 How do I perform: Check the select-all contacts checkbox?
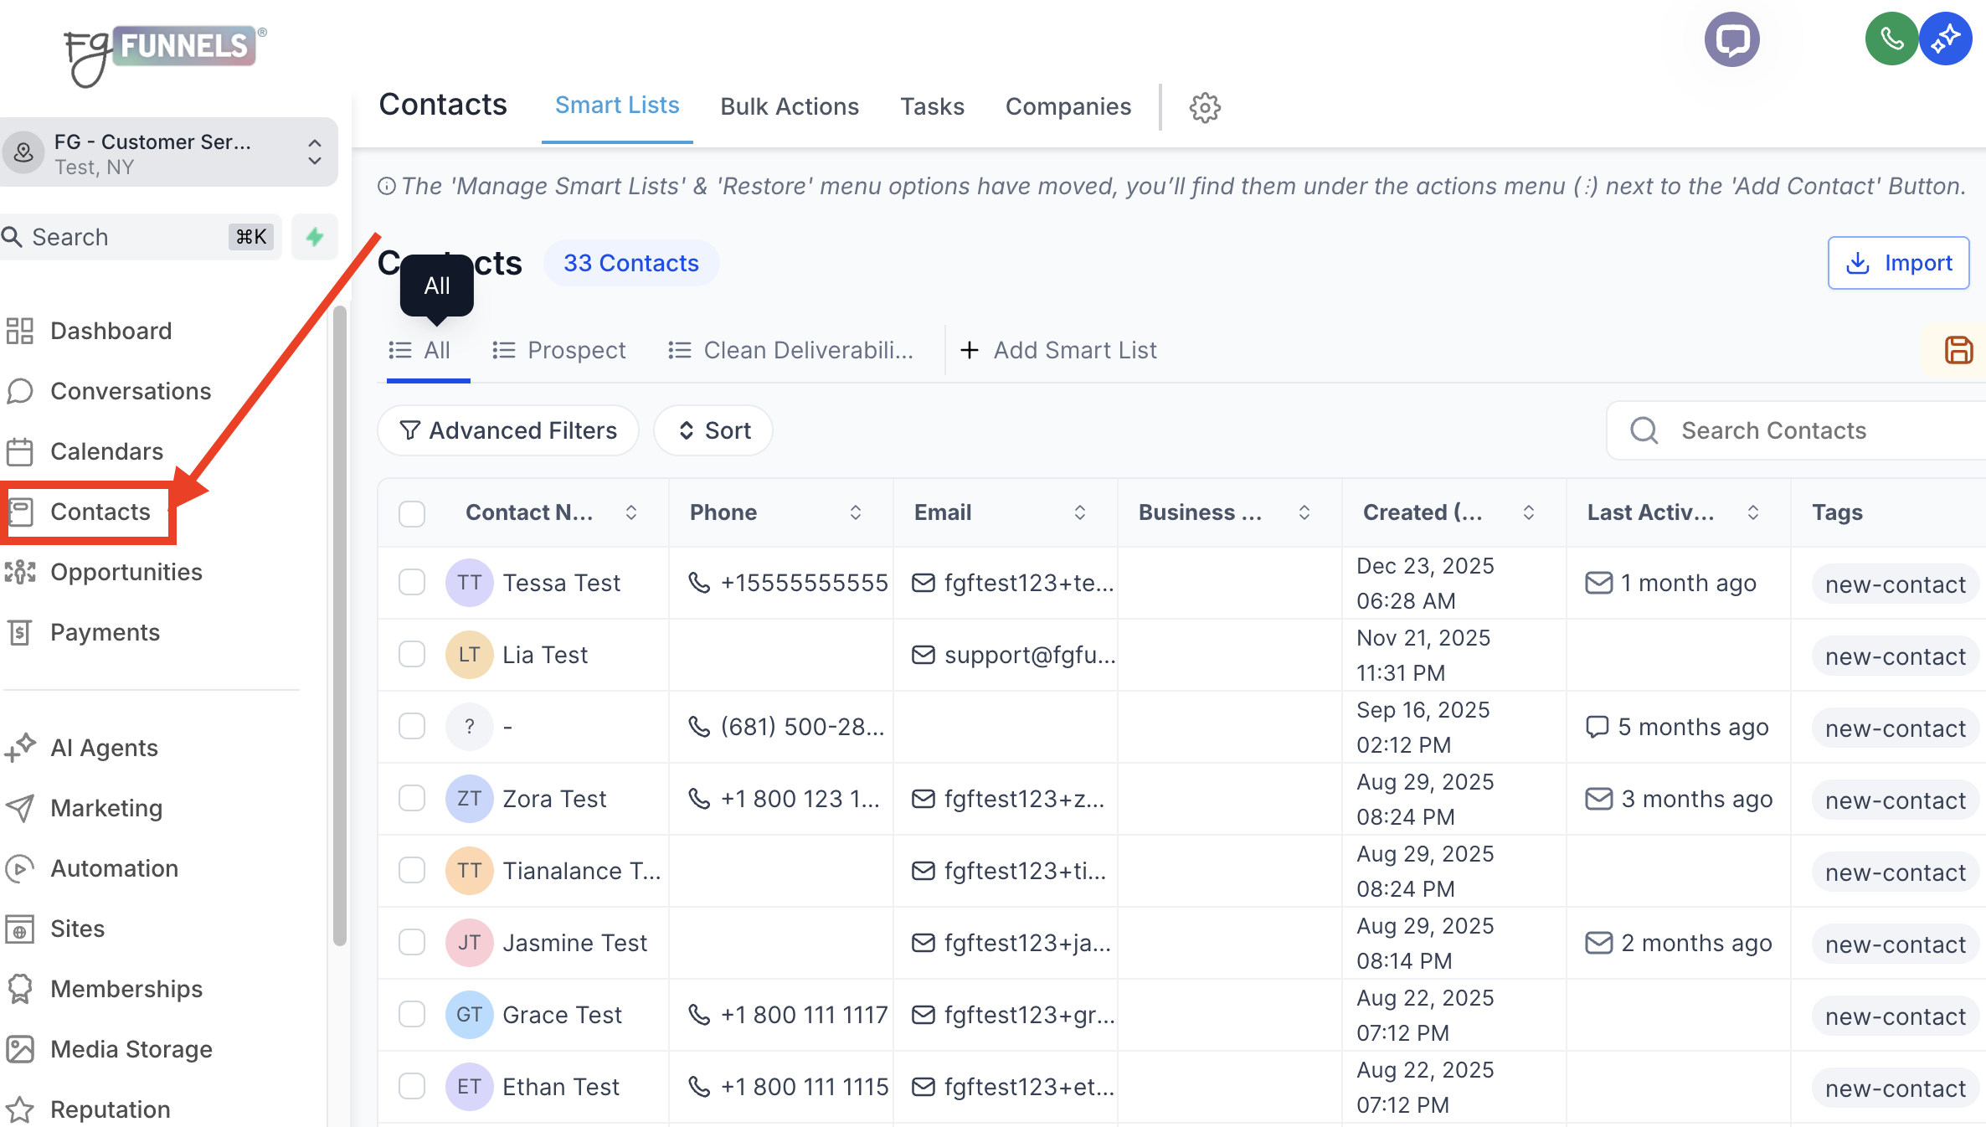coord(412,512)
